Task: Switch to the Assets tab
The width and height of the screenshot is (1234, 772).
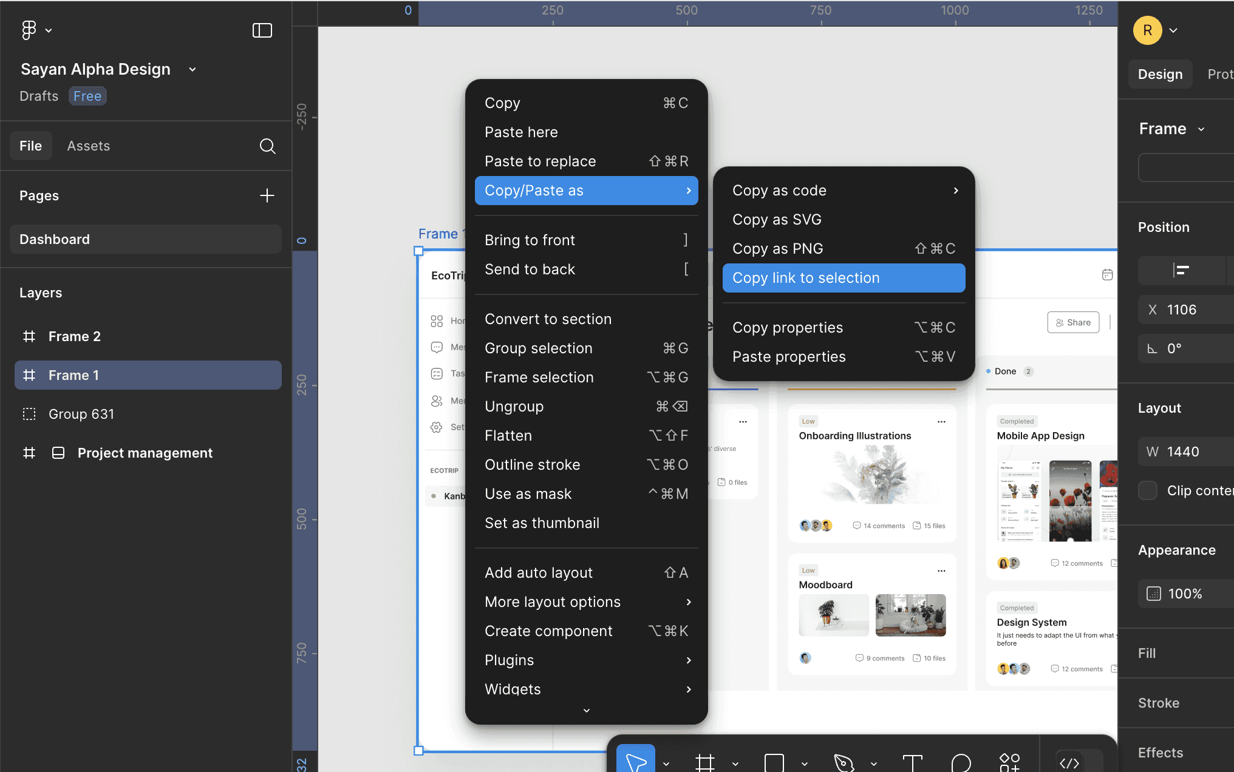Action: [x=89, y=146]
